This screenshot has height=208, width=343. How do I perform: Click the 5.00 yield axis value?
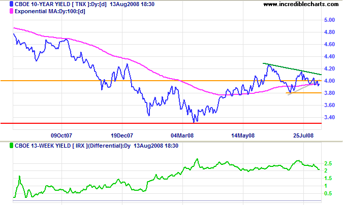point(329,20)
